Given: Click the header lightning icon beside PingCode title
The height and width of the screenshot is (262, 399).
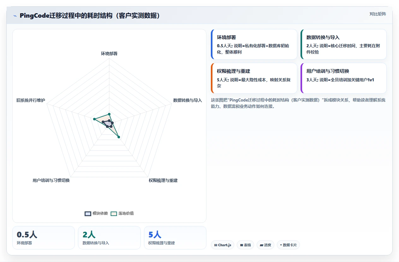Looking at the screenshot, I should pos(15,16).
